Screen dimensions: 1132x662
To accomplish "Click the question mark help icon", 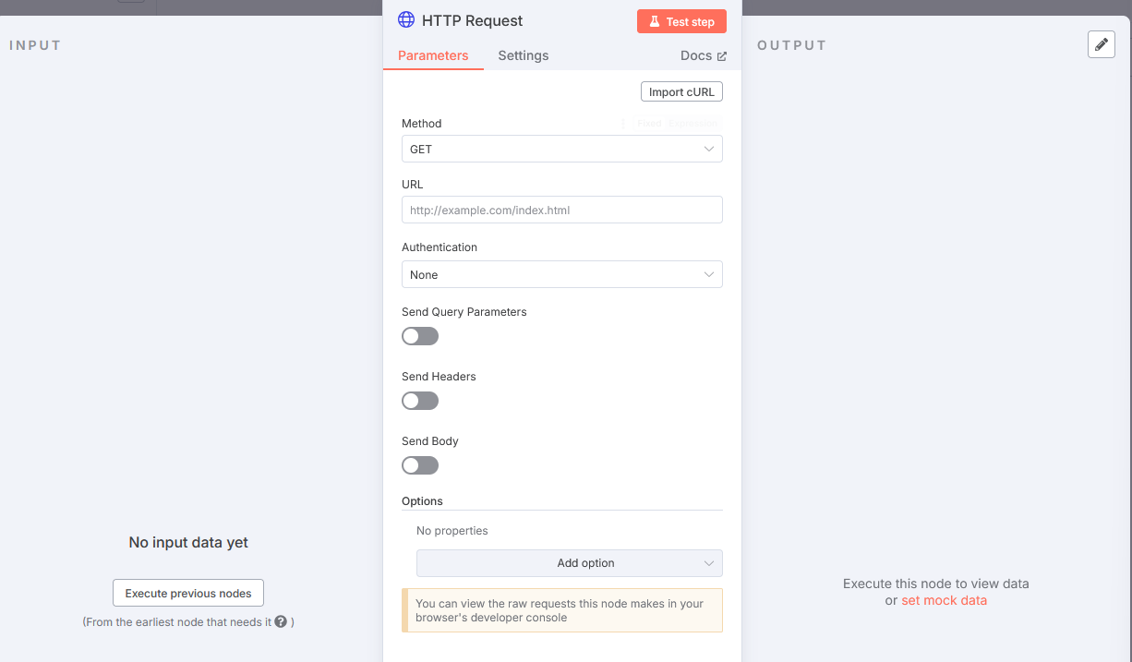I will tap(281, 622).
